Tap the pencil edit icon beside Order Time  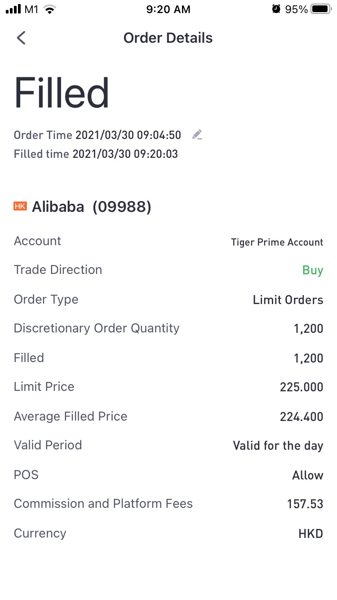(197, 135)
